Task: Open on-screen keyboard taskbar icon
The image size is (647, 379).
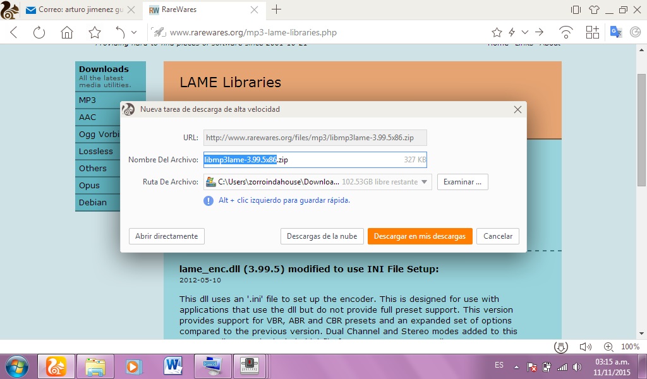Action: point(212,366)
